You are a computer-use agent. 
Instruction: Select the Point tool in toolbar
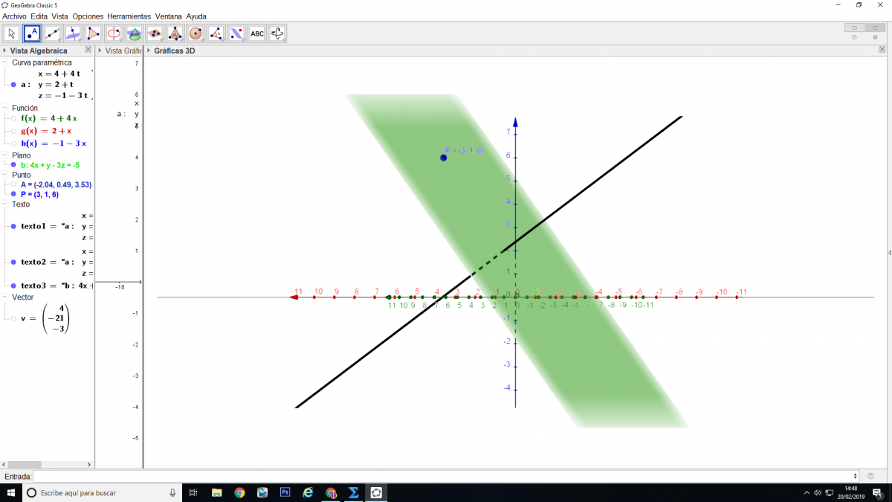pyautogui.click(x=32, y=33)
